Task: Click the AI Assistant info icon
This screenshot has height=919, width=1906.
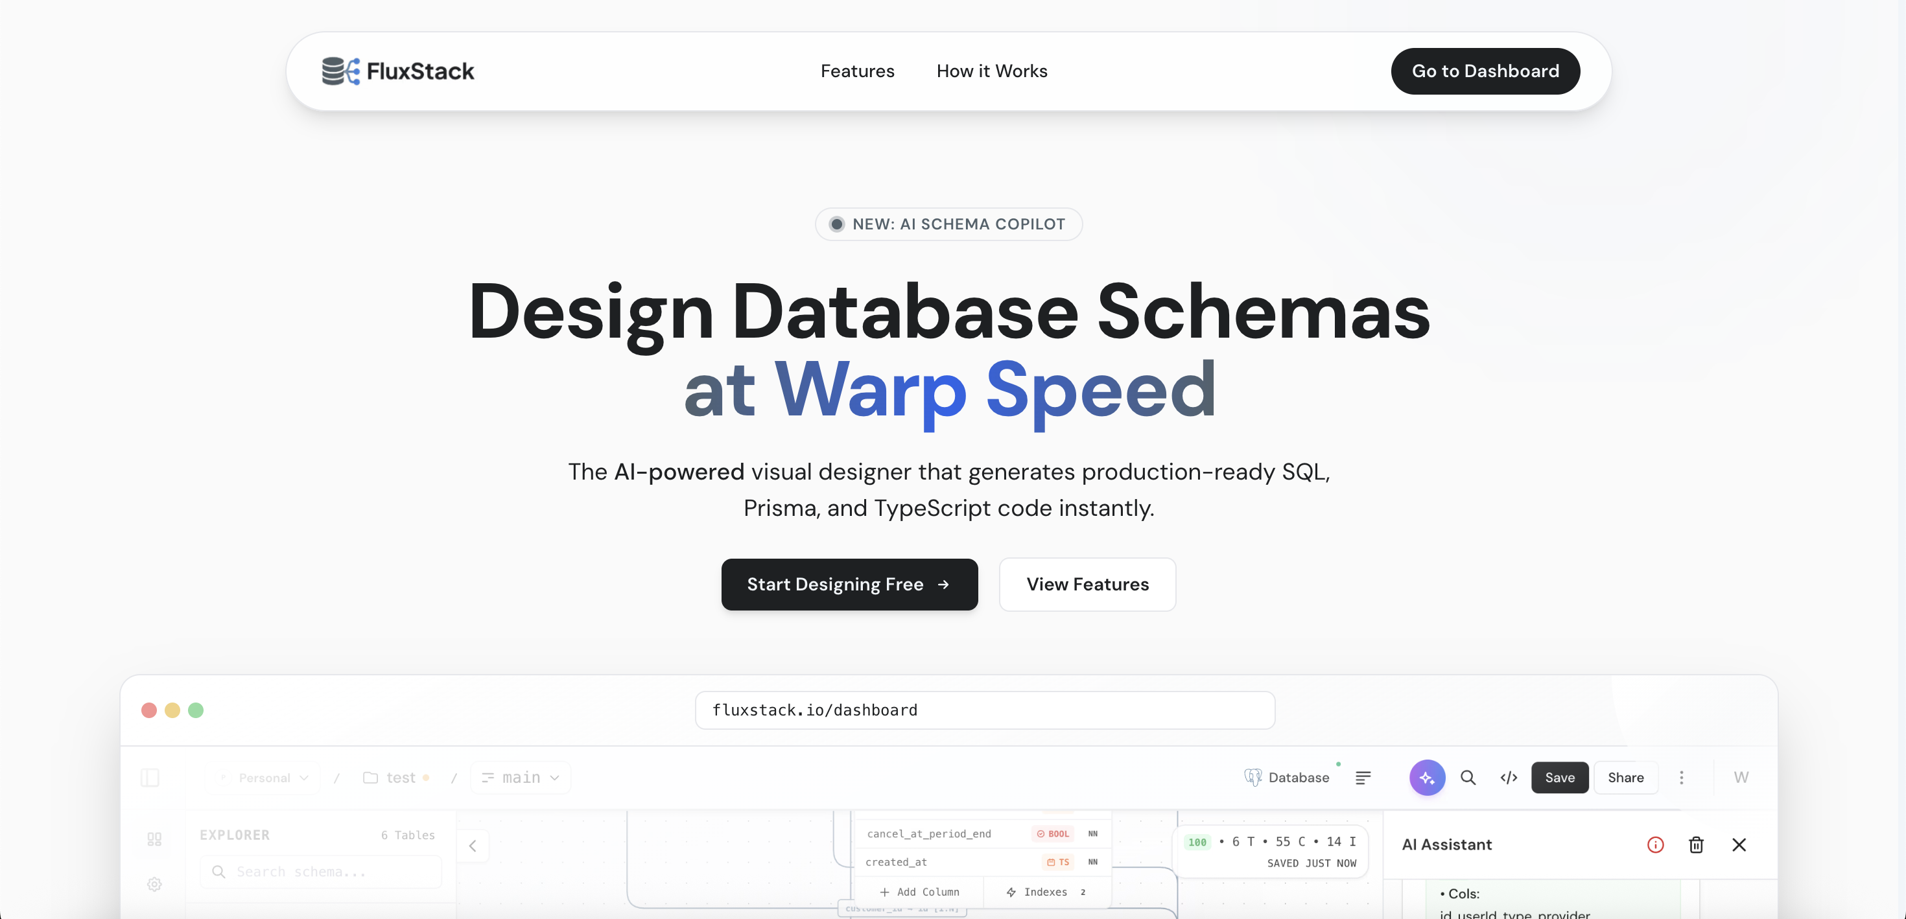Action: pos(1655,844)
